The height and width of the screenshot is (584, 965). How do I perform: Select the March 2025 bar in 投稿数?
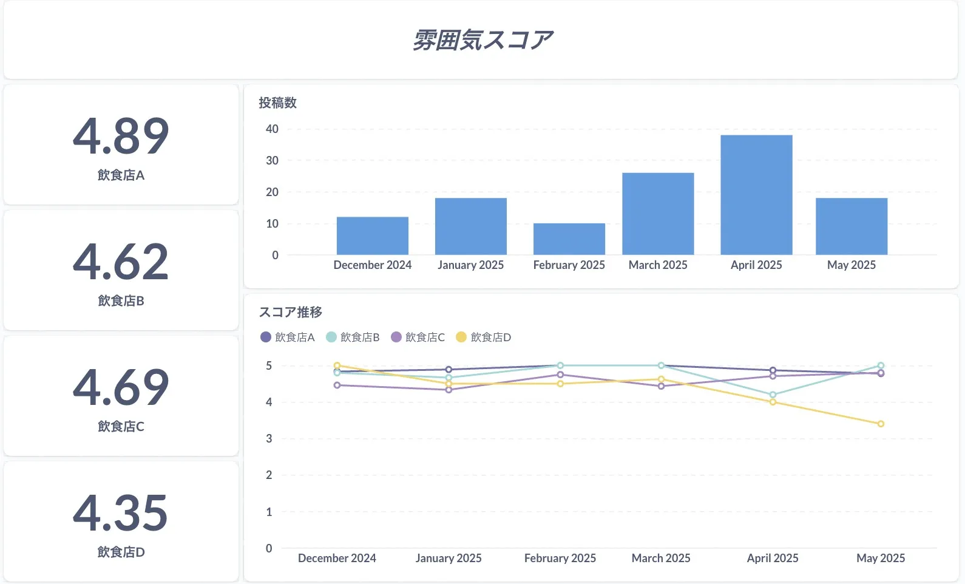coord(658,214)
